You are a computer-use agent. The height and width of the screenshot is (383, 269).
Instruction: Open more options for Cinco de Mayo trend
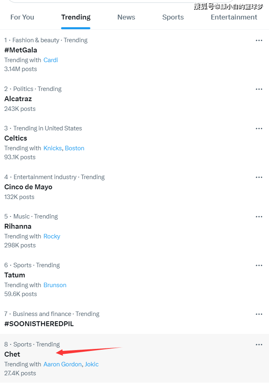tap(259, 177)
